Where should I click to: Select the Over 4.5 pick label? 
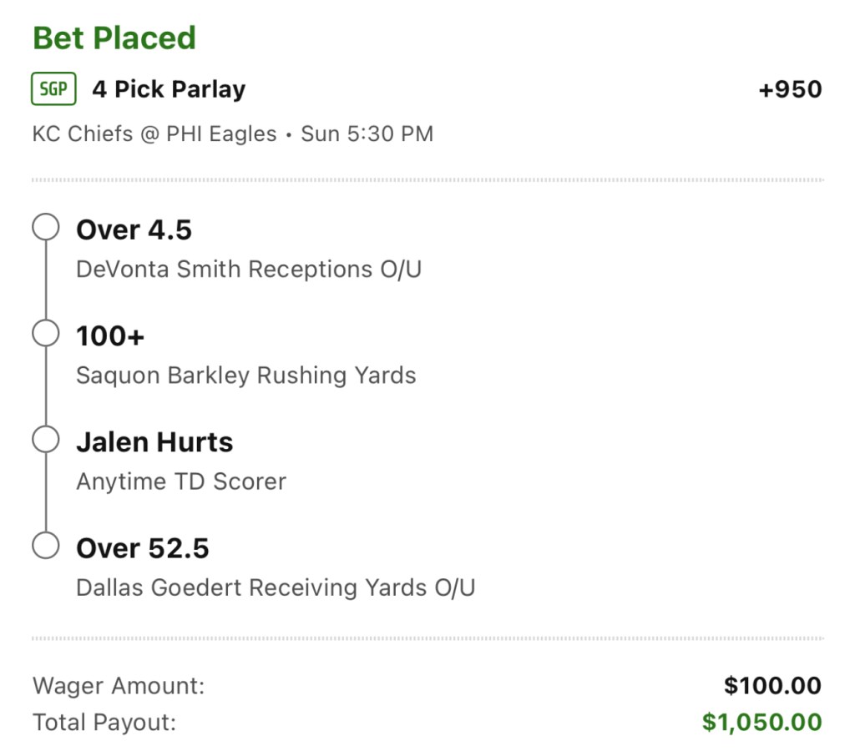pyautogui.click(x=134, y=229)
